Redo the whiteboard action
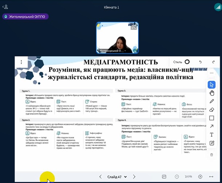 [213, 62]
